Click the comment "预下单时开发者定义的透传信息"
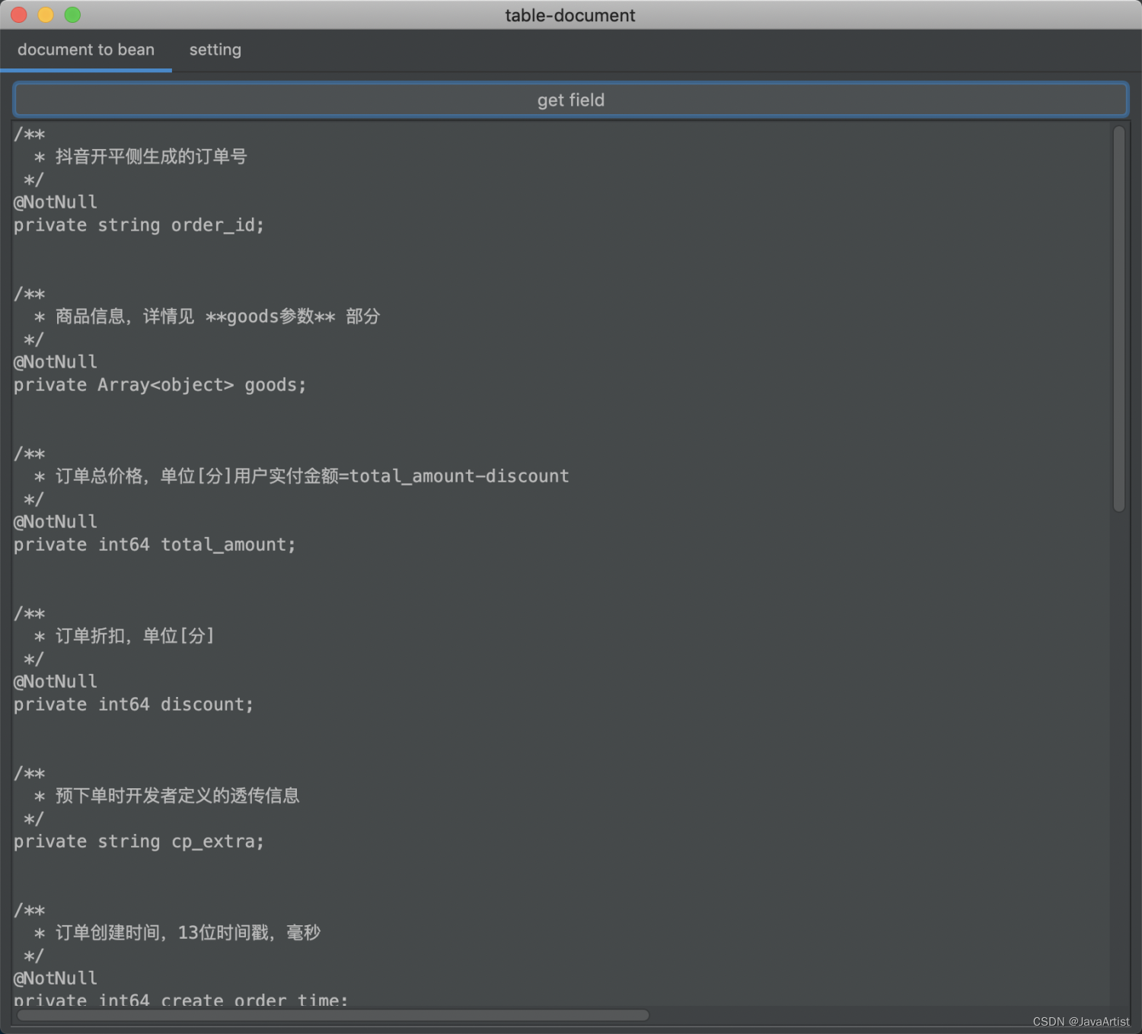The image size is (1142, 1034). (177, 796)
